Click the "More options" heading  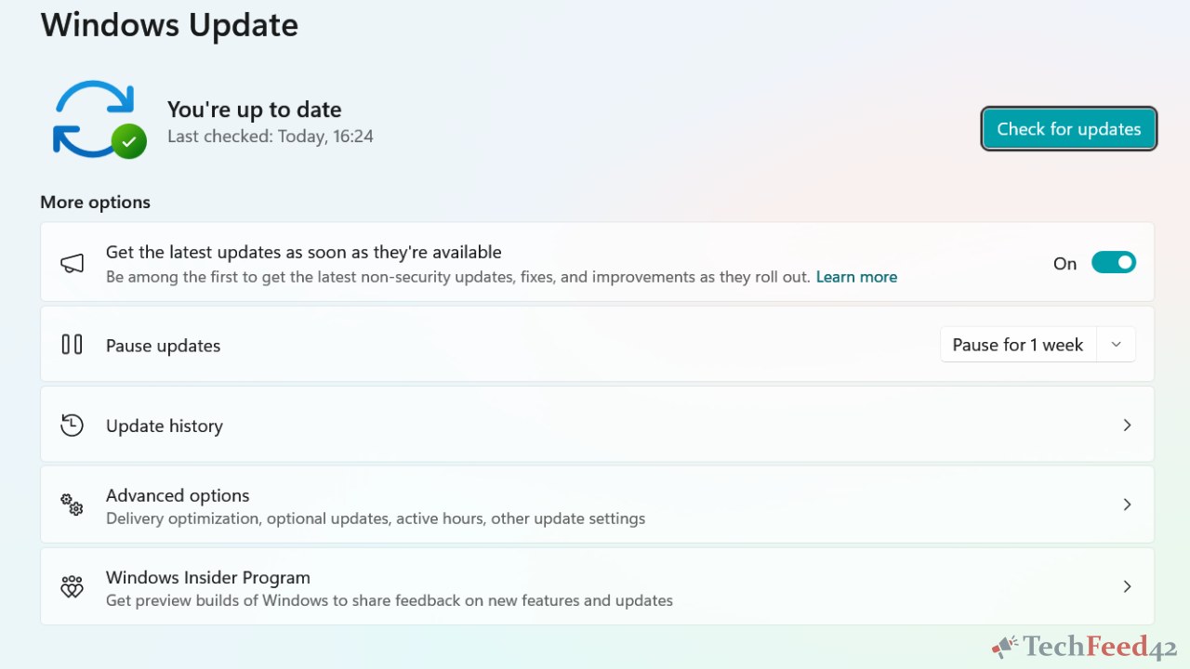95,203
